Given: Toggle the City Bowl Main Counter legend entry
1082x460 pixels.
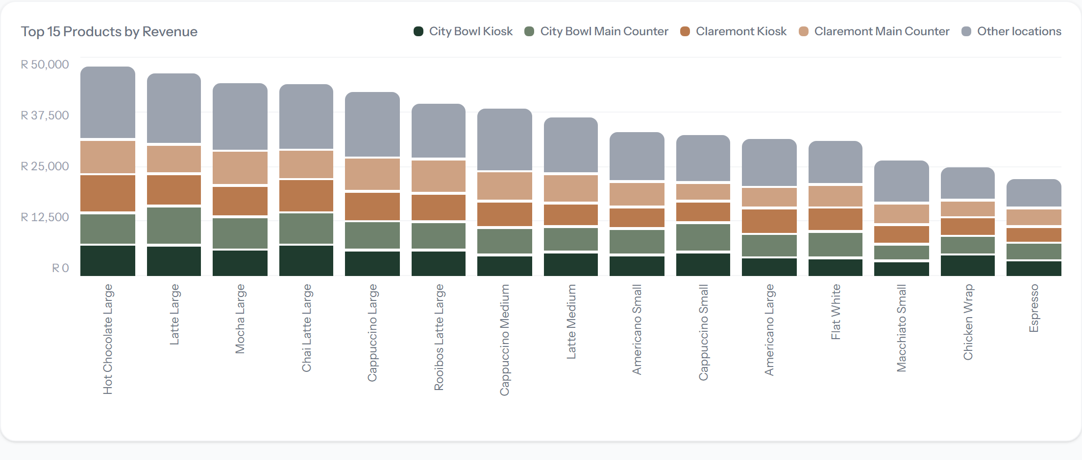Looking at the screenshot, I should point(596,31).
